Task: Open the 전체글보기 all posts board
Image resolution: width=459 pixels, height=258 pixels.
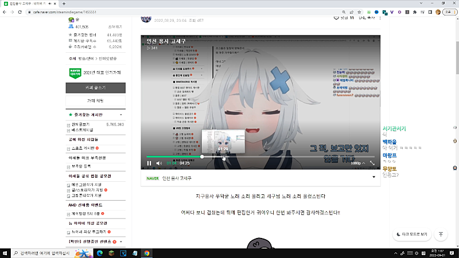Action: [x=80, y=124]
